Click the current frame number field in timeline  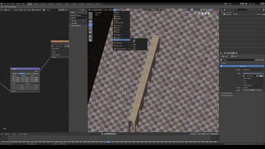pyautogui.click(x=194, y=134)
